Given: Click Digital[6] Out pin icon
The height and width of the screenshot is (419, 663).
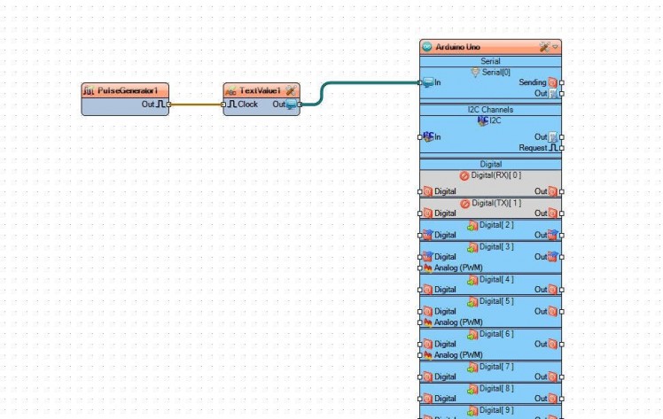Looking at the screenshot, I should pos(552,344).
